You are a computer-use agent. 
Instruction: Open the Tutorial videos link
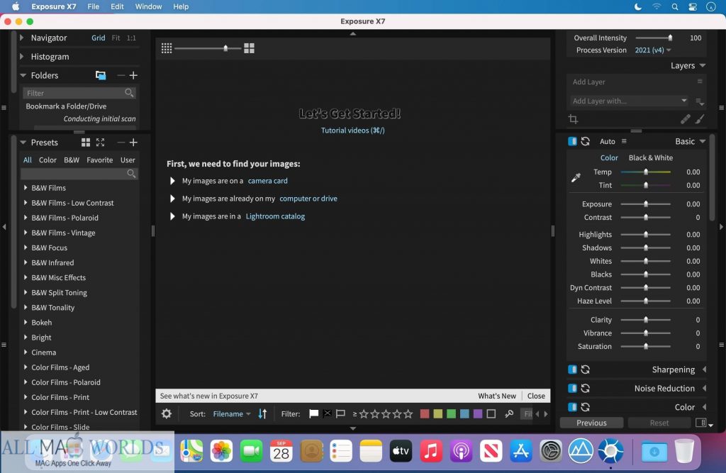353,130
